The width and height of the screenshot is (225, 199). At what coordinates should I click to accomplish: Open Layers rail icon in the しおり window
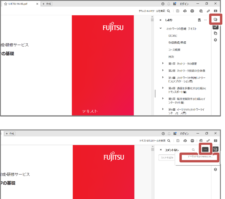point(215,40)
